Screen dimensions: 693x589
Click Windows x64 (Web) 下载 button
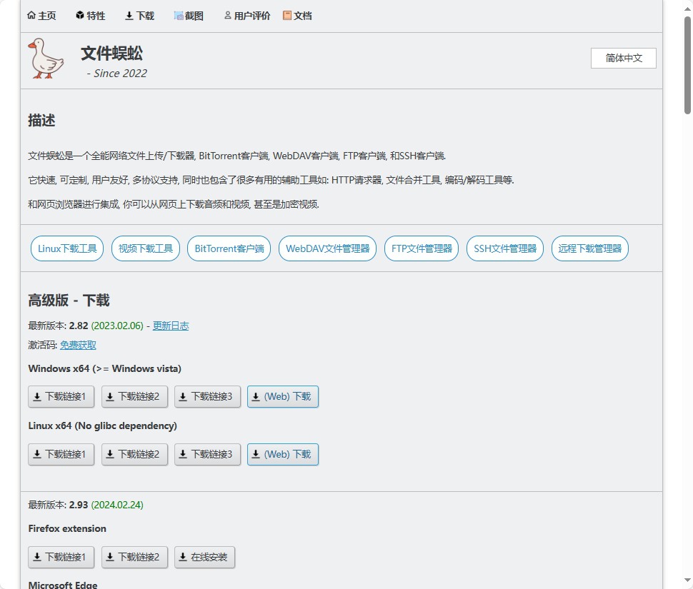[282, 397]
